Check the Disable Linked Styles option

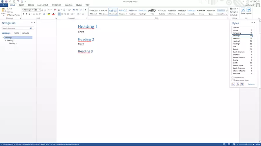point(233,80)
